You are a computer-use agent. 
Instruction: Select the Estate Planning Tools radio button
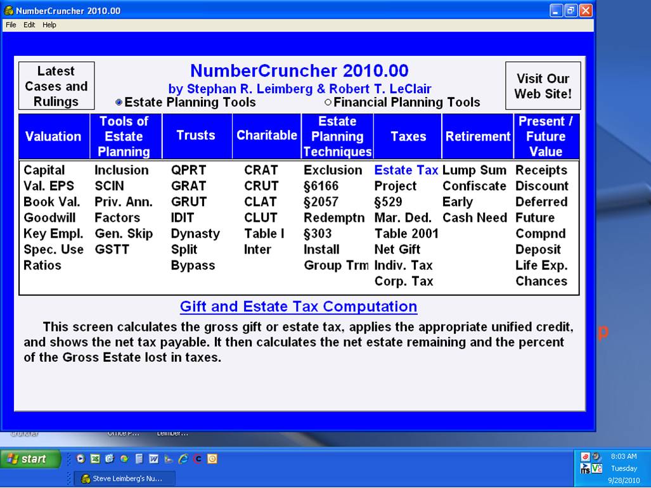[119, 103]
